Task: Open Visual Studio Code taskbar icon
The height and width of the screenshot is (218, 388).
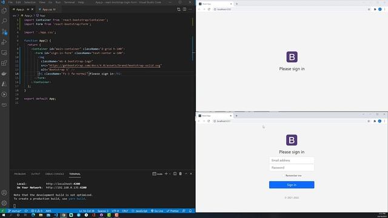Action: coord(56,216)
